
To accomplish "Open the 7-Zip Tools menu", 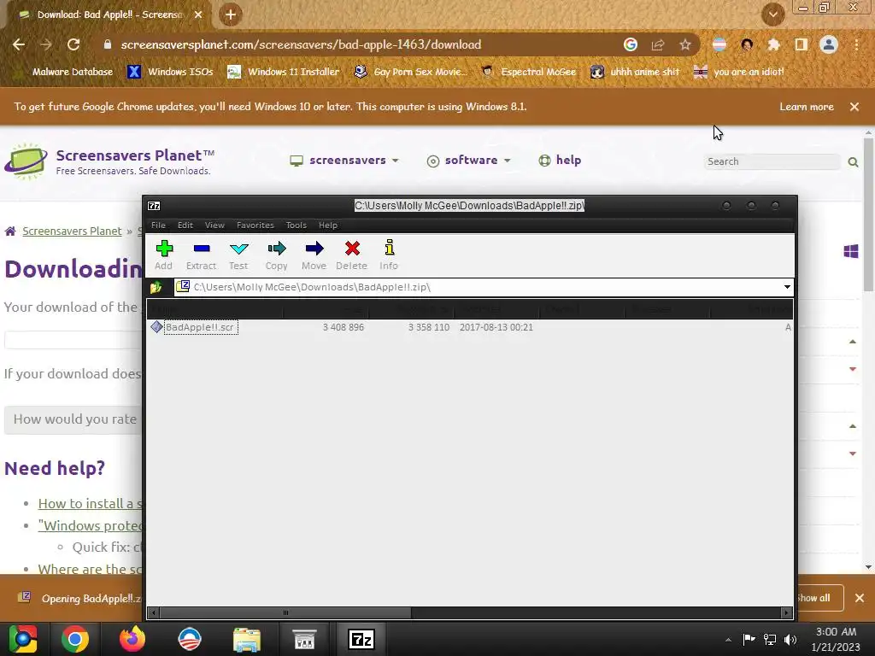I will (x=296, y=225).
